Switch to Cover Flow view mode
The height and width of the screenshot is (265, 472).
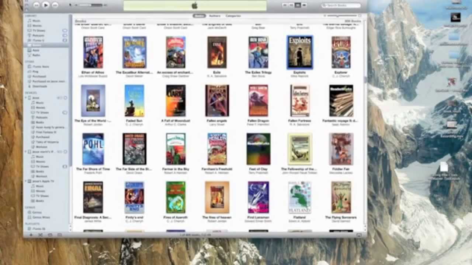click(304, 5)
